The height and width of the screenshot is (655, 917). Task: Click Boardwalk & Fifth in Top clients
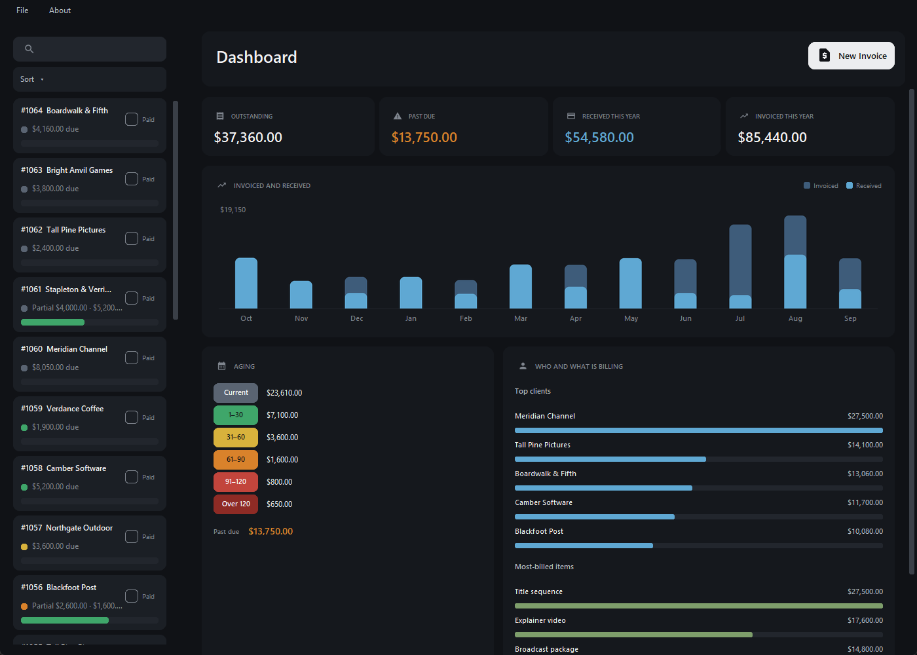pos(546,474)
